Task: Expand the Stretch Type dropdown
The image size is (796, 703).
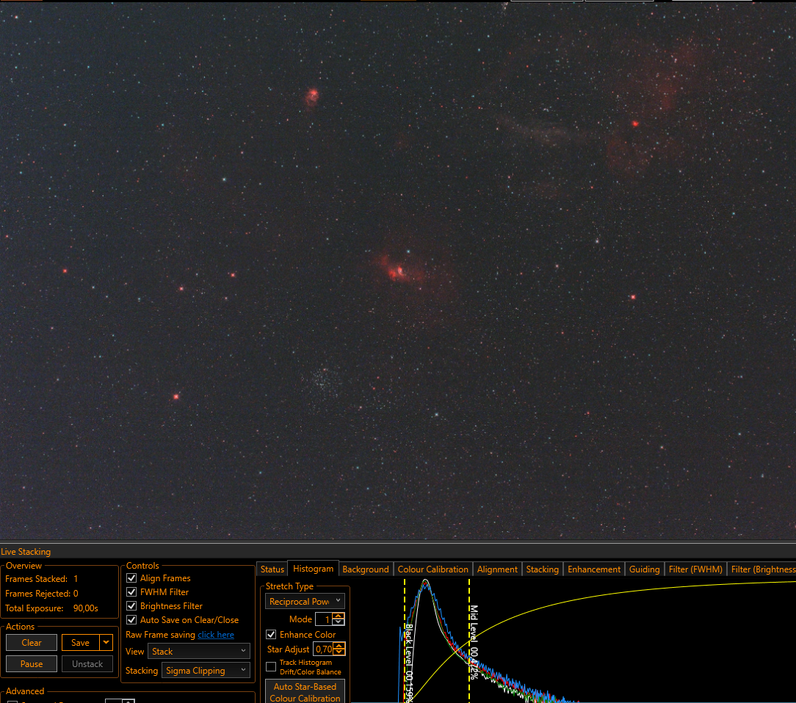Action: pos(305,601)
